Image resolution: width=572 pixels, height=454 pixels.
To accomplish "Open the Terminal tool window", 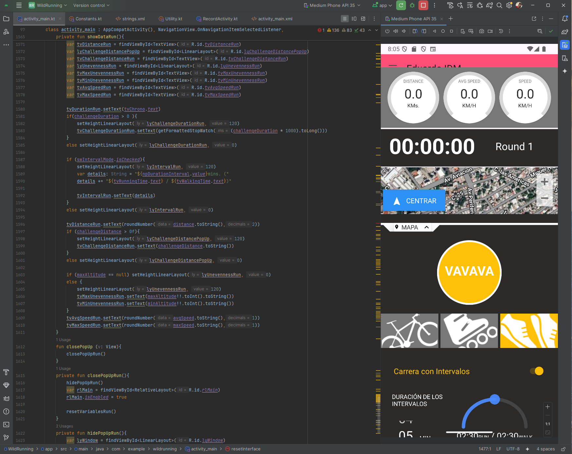I will 6,425.
